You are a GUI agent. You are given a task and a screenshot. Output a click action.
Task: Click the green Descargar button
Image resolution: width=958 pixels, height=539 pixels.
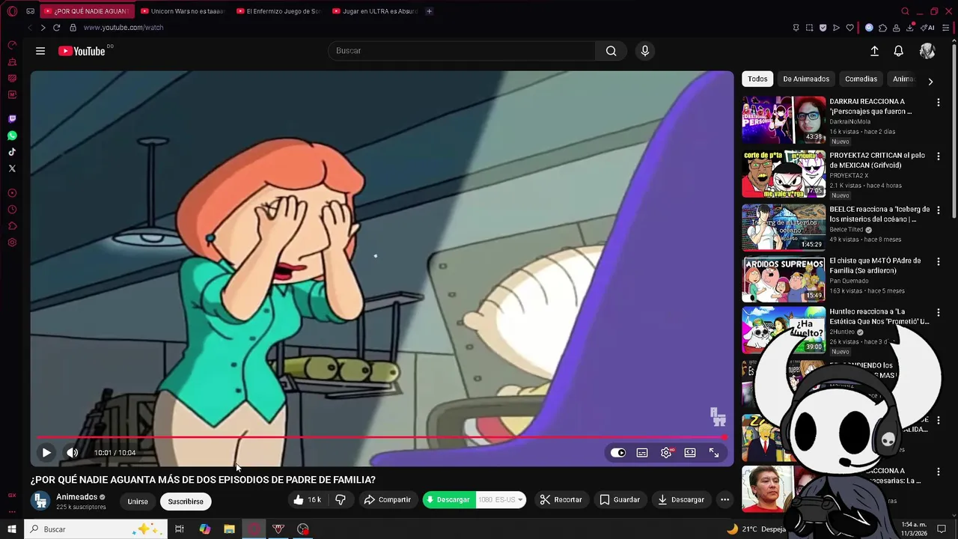tap(448, 500)
